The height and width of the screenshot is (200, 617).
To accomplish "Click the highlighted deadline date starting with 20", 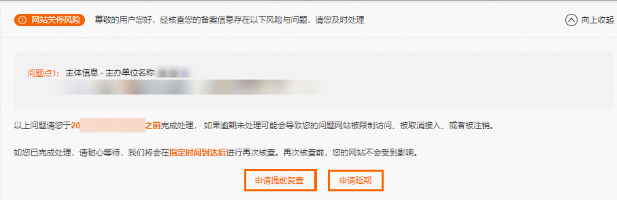I will (x=108, y=126).
